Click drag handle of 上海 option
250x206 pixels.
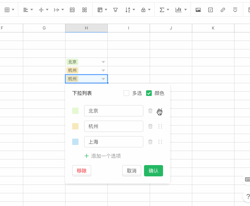click(160, 142)
